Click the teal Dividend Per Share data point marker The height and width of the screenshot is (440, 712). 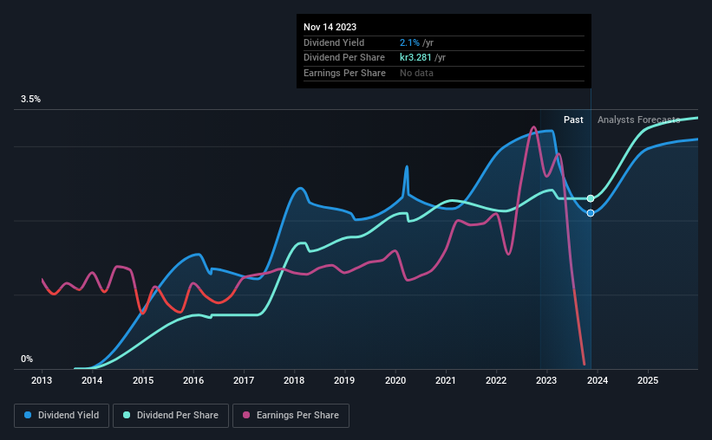(x=591, y=198)
